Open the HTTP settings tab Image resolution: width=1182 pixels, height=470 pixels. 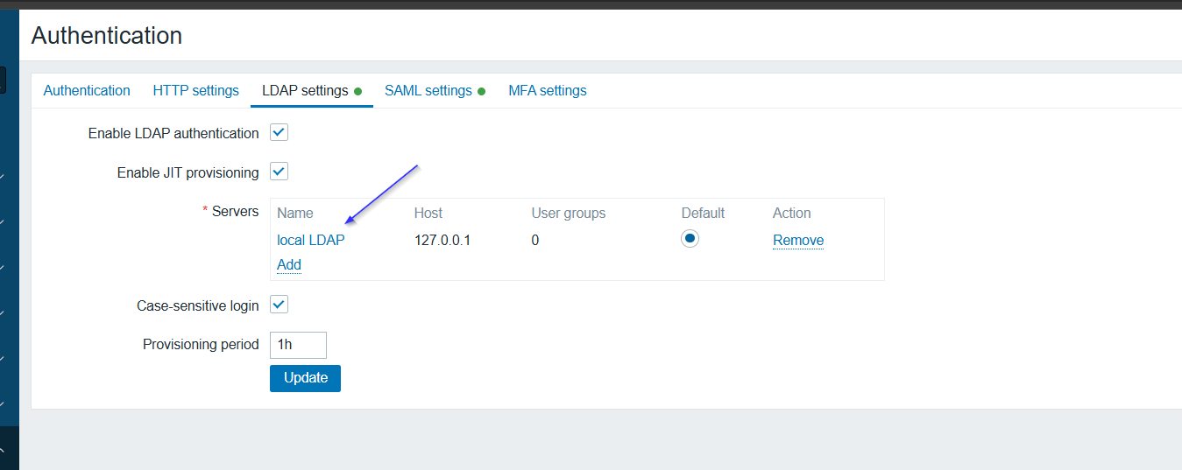click(195, 90)
